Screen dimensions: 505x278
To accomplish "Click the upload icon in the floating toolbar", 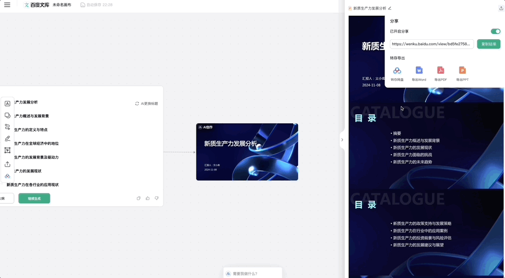I will (7, 164).
